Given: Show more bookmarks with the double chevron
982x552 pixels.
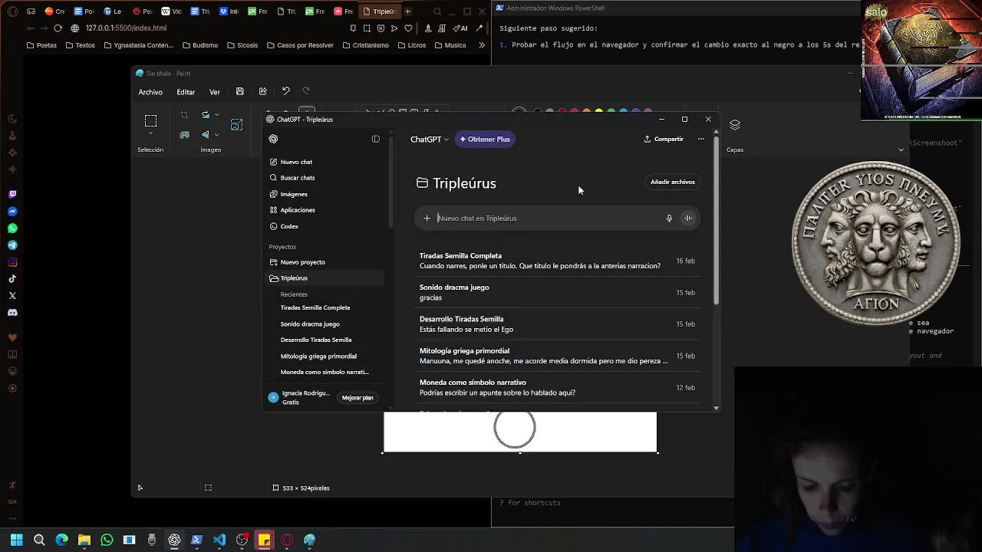Looking at the screenshot, I should [x=482, y=45].
